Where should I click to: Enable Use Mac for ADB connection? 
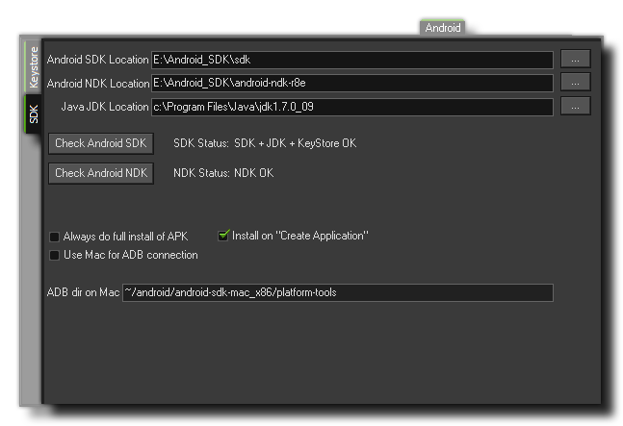pyautogui.click(x=54, y=255)
